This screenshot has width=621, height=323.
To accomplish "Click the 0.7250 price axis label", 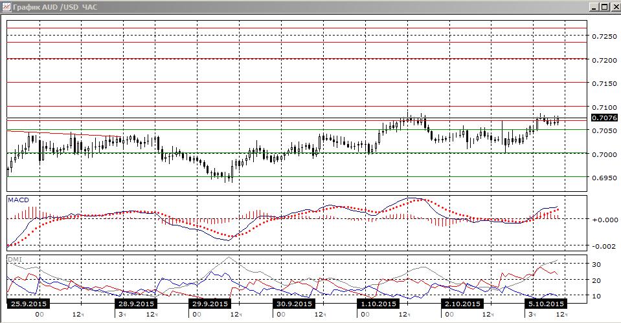I will (x=604, y=36).
